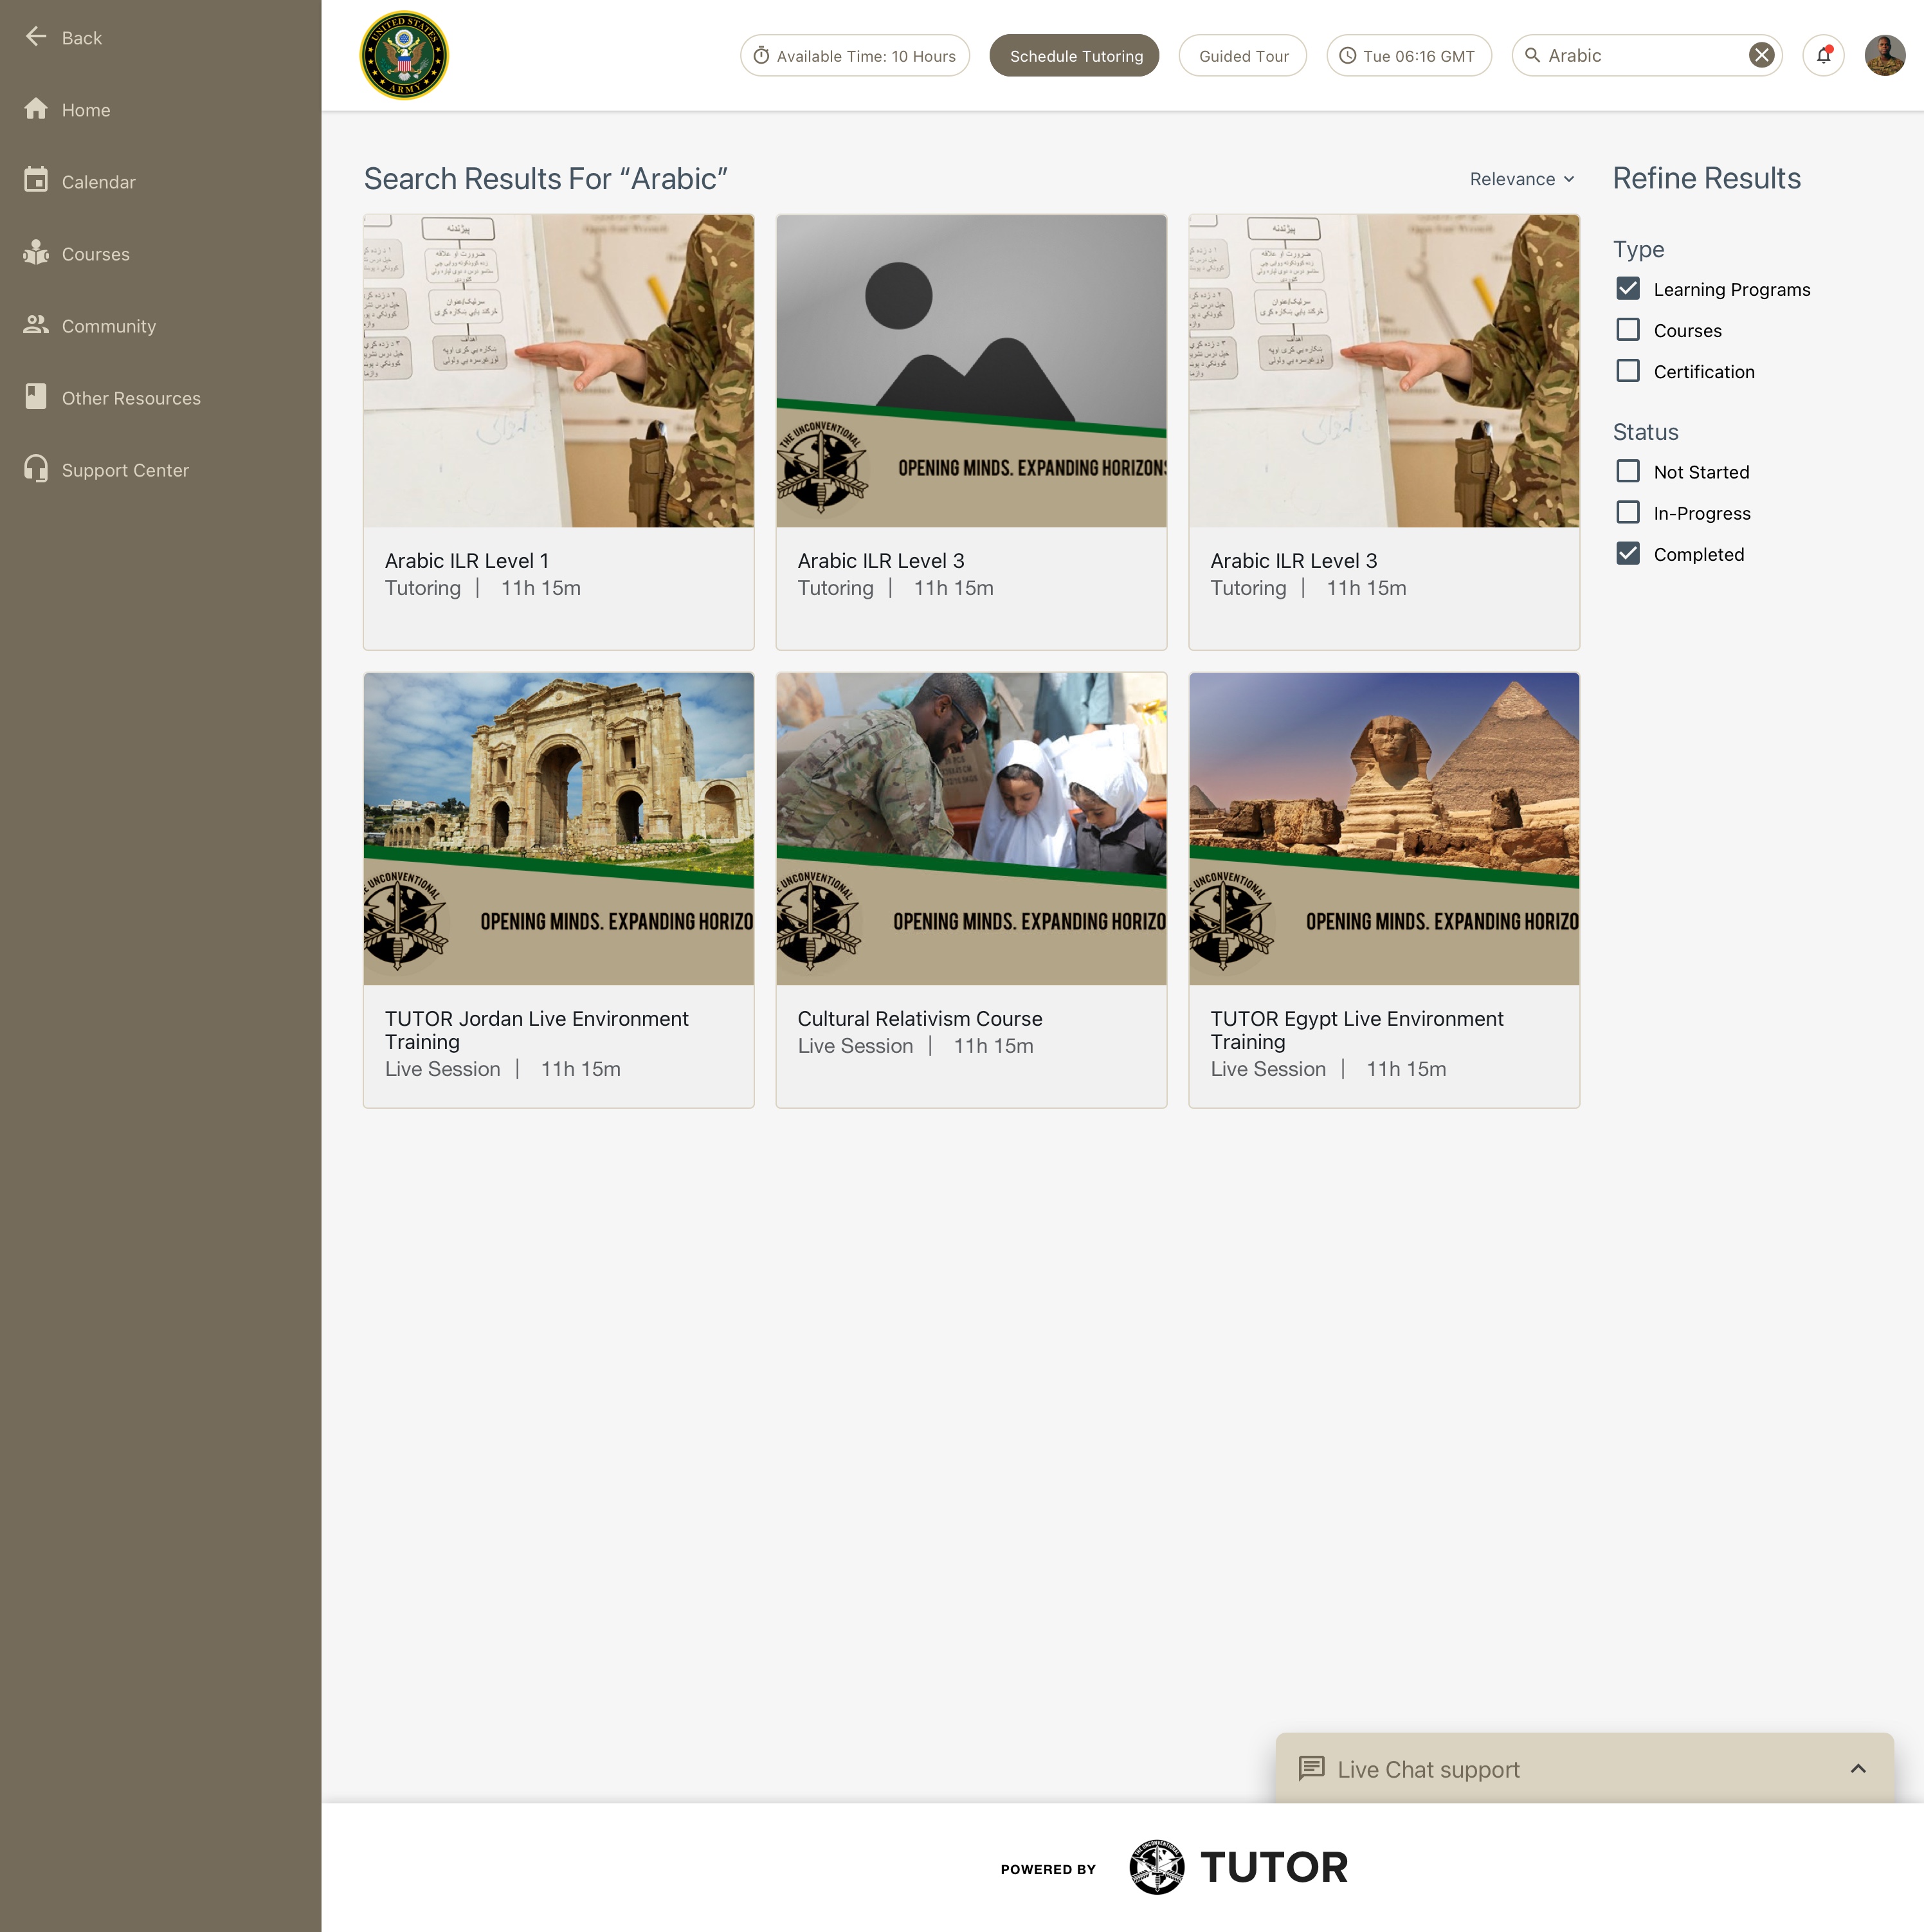
Task: Select the Courses sidebar icon
Action: (x=36, y=253)
